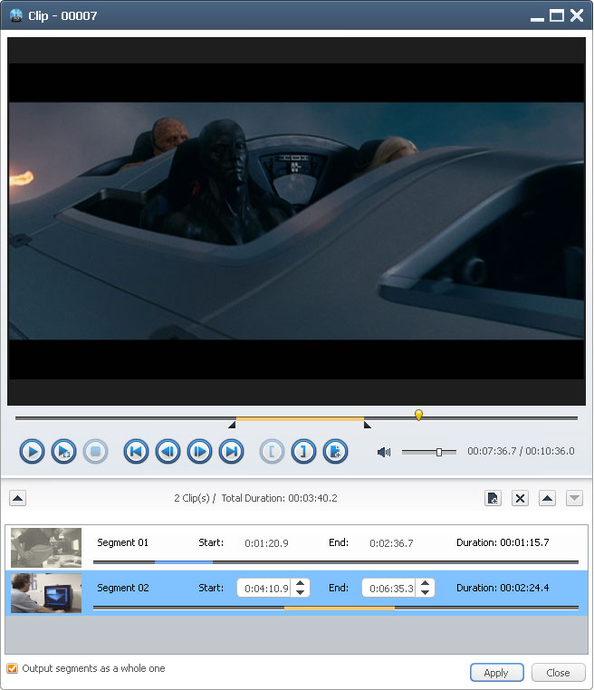Image resolution: width=594 pixels, height=690 pixels.
Task: Close the Clip window via title bar X
Action: tap(577, 15)
